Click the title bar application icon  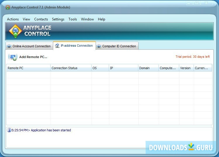pyautogui.click(x=8, y=7)
